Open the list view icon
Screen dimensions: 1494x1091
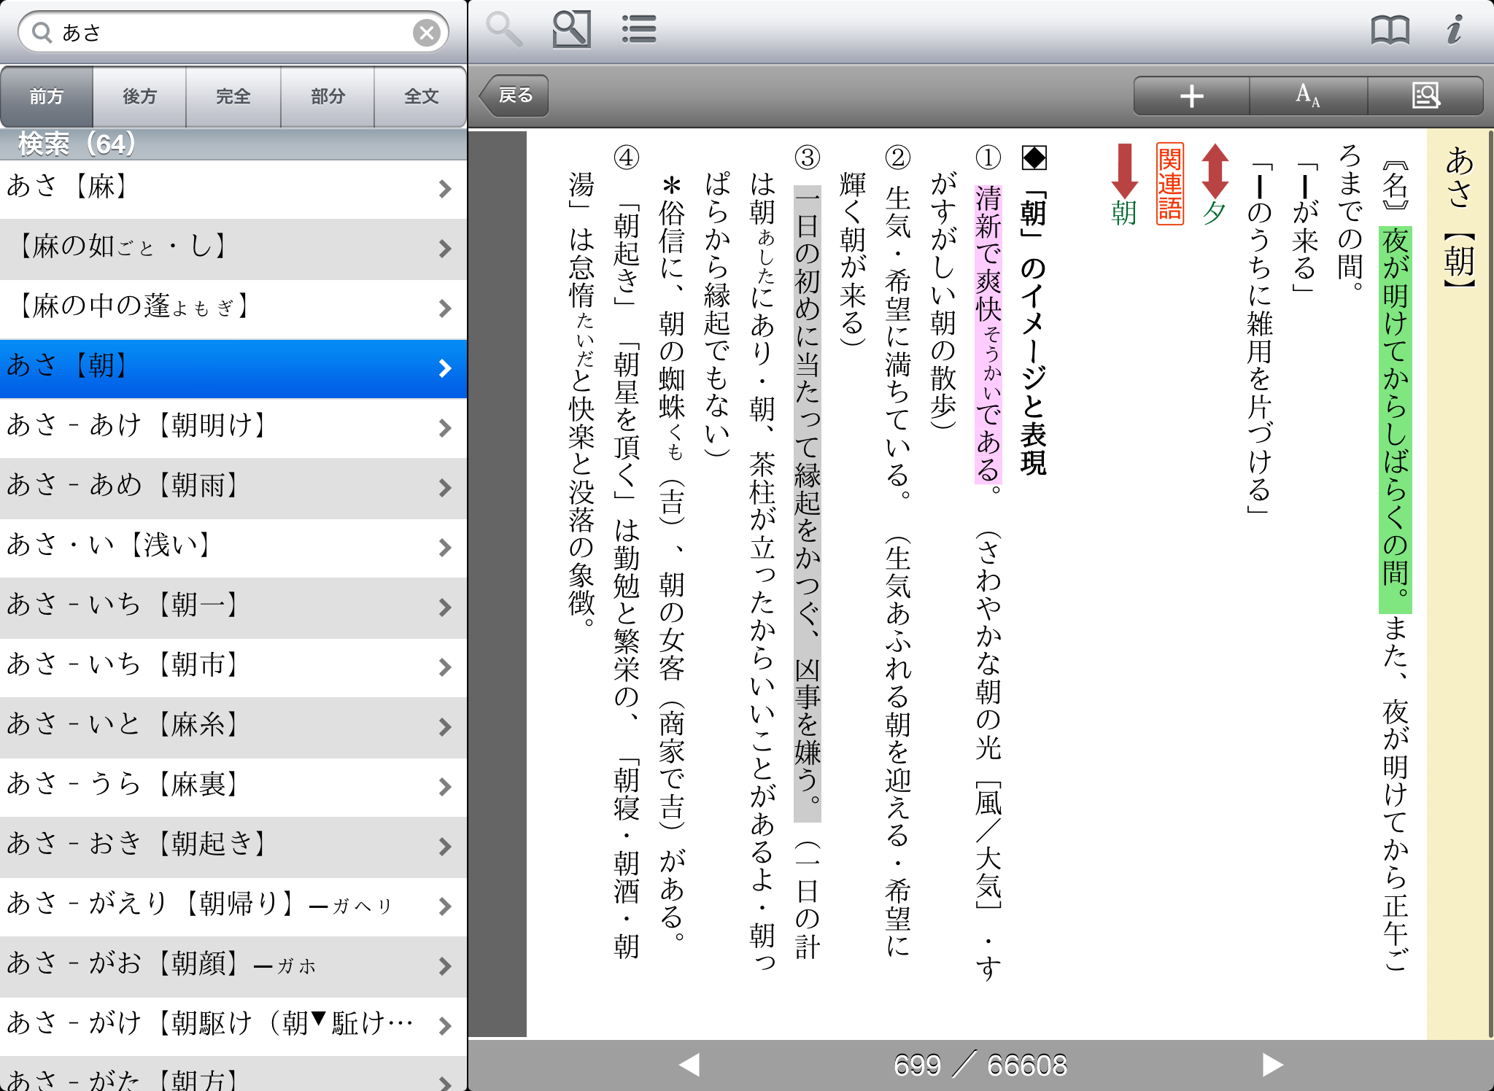639,30
